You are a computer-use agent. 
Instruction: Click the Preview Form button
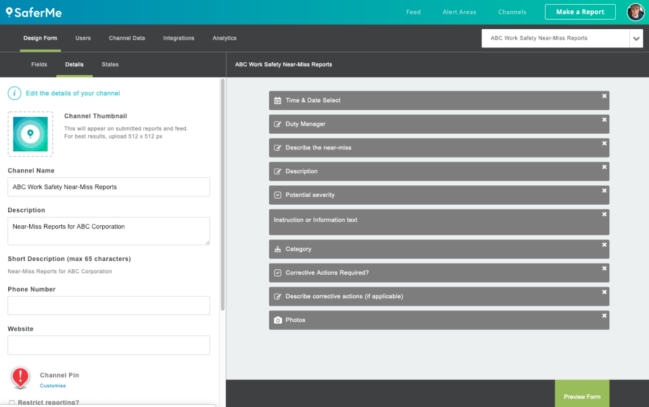pos(581,398)
